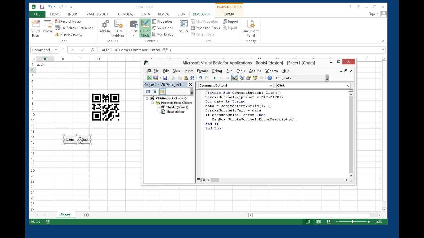The image size is (424, 238).
Task: Open Excel Help question mark
Action: tap(350, 7)
